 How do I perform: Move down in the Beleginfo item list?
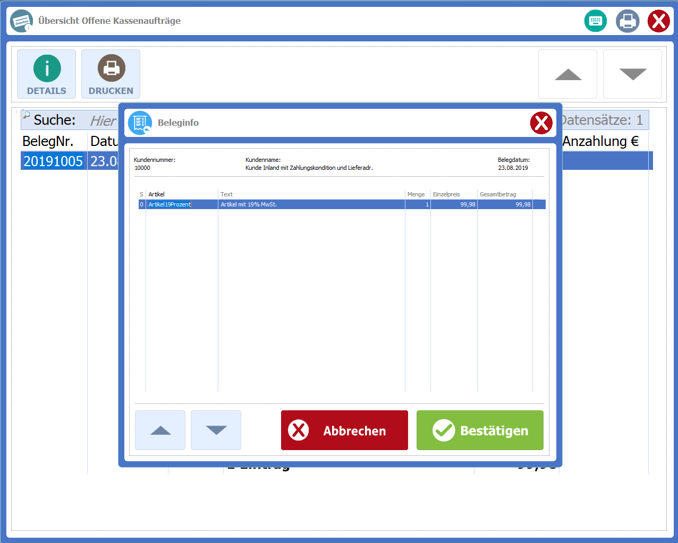click(x=216, y=430)
